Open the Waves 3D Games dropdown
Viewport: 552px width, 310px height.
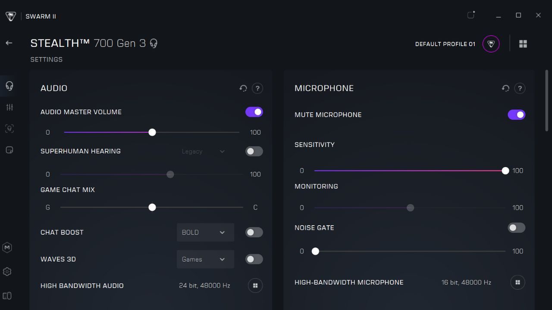pos(205,259)
